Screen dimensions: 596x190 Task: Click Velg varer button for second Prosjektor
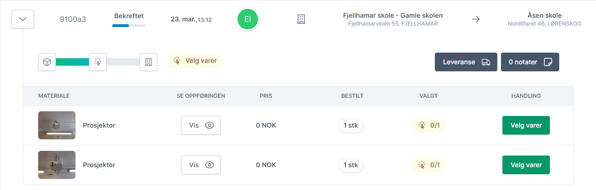pyautogui.click(x=526, y=165)
